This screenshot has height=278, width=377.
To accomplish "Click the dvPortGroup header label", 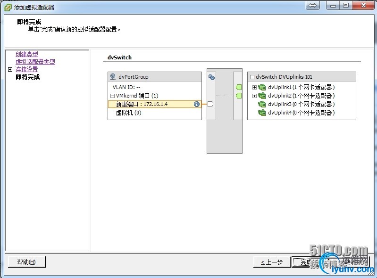I will 134,77.
